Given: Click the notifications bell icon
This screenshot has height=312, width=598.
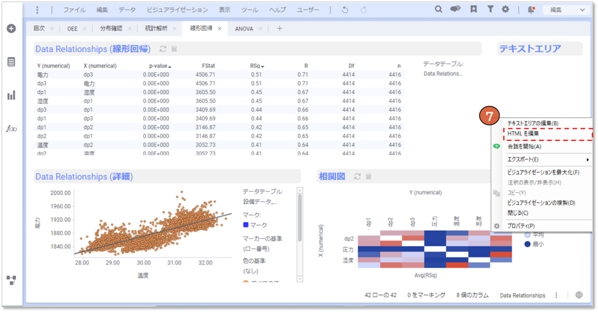Looking at the screenshot, I should click(531, 10).
